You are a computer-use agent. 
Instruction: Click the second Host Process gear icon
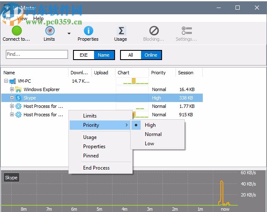coord(18,115)
